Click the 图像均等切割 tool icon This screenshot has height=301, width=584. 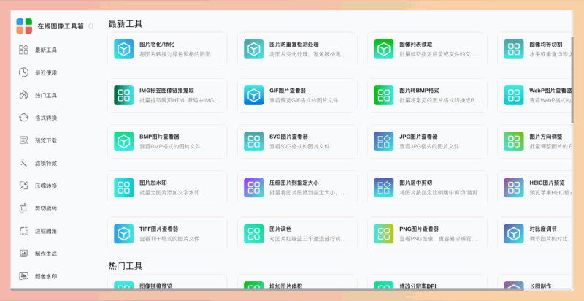(514, 49)
